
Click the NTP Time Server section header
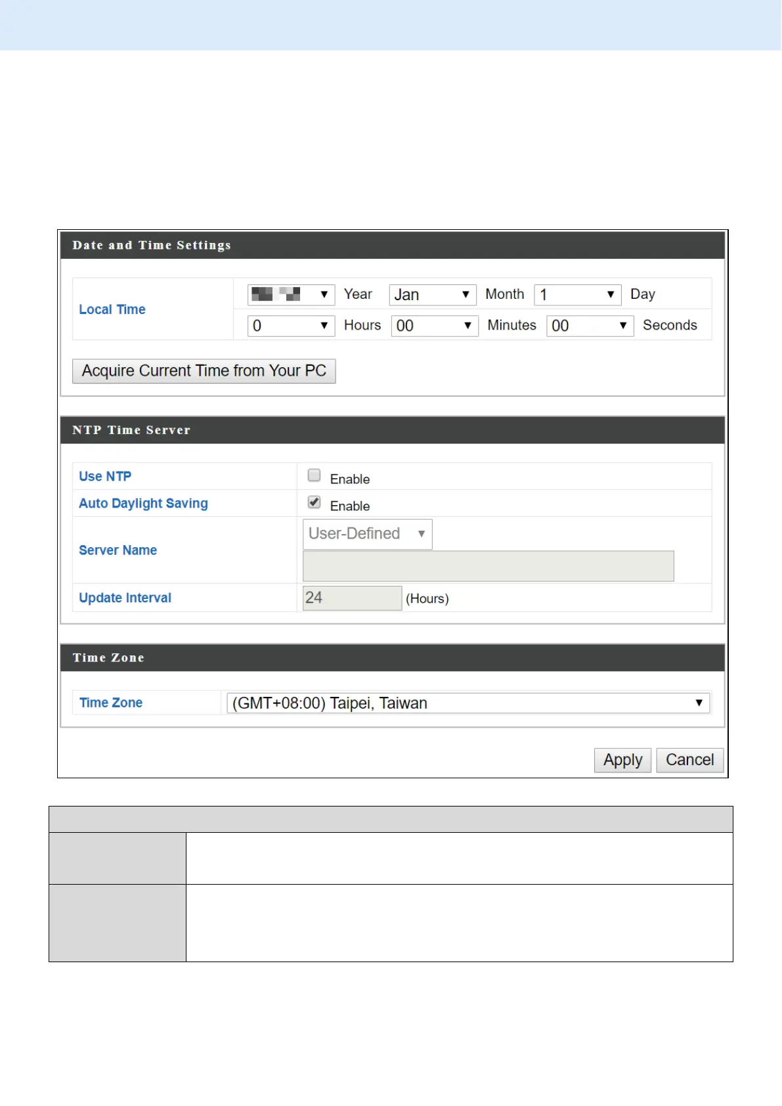coord(131,430)
